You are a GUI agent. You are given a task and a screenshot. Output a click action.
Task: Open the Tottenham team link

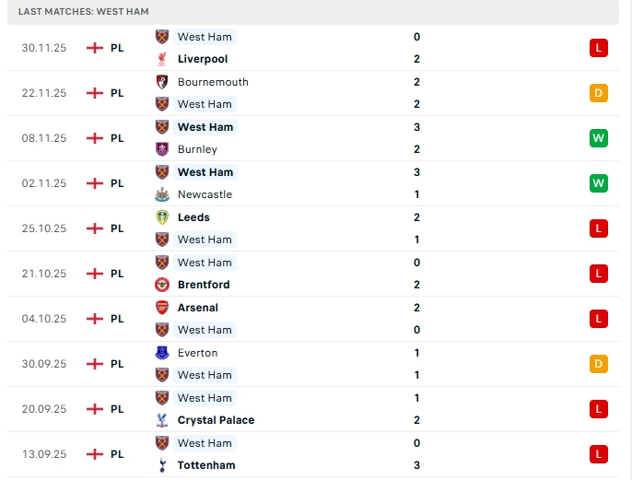point(205,465)
